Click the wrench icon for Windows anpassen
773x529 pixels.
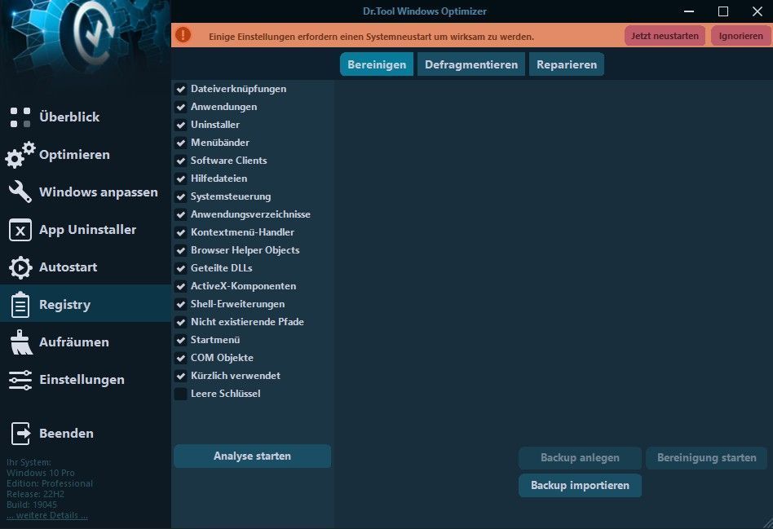[x=20, y=192]
